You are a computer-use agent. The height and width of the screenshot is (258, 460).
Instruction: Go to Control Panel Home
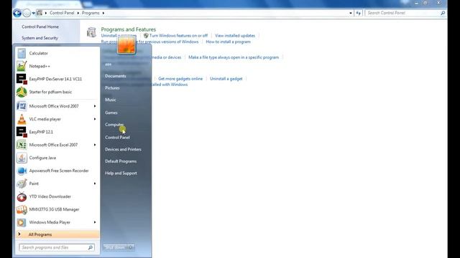40,27
